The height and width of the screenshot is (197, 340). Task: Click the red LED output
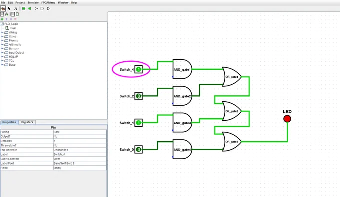[287, 119]
